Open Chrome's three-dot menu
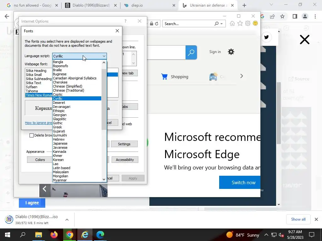 315,16
